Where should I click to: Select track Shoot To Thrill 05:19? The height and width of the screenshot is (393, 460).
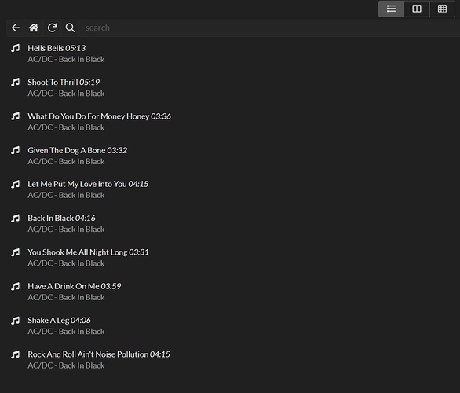pos(64,82)
